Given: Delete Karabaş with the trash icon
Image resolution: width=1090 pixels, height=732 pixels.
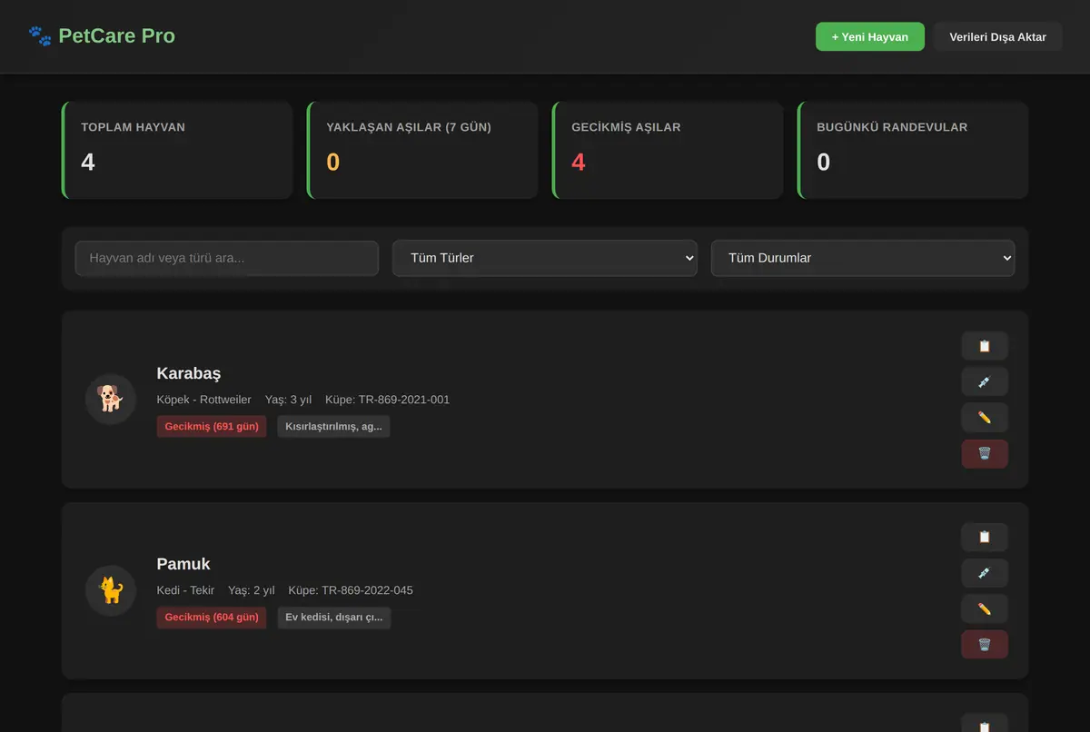Looking at the screenshot, I should (x=985, y=453).
